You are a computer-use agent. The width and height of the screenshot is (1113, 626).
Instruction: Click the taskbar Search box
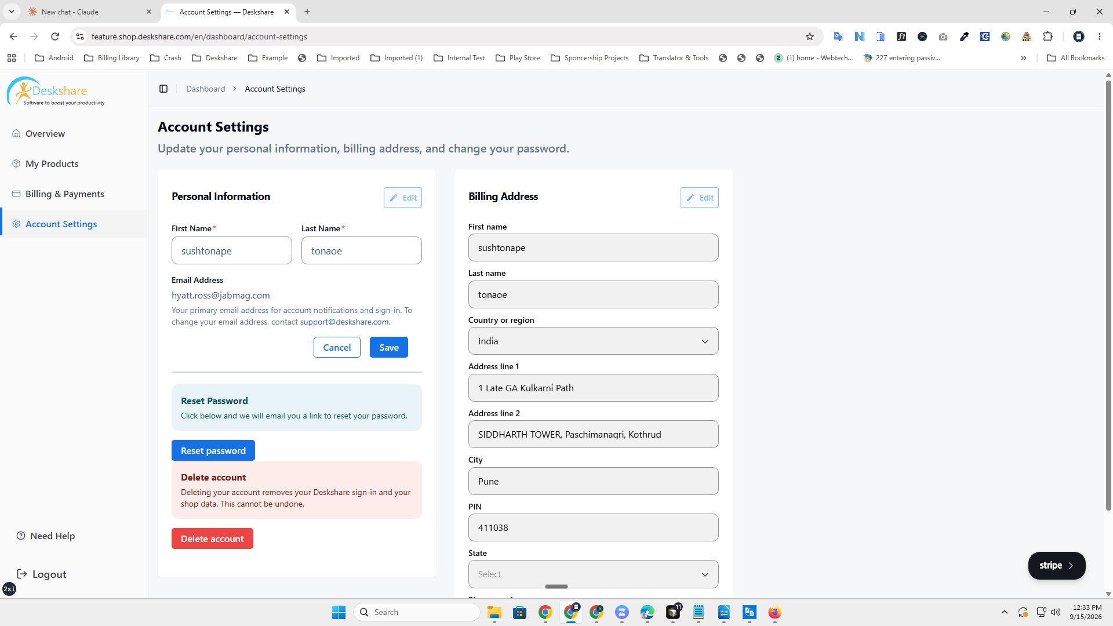pyautogui.click(x=417, y=612)
